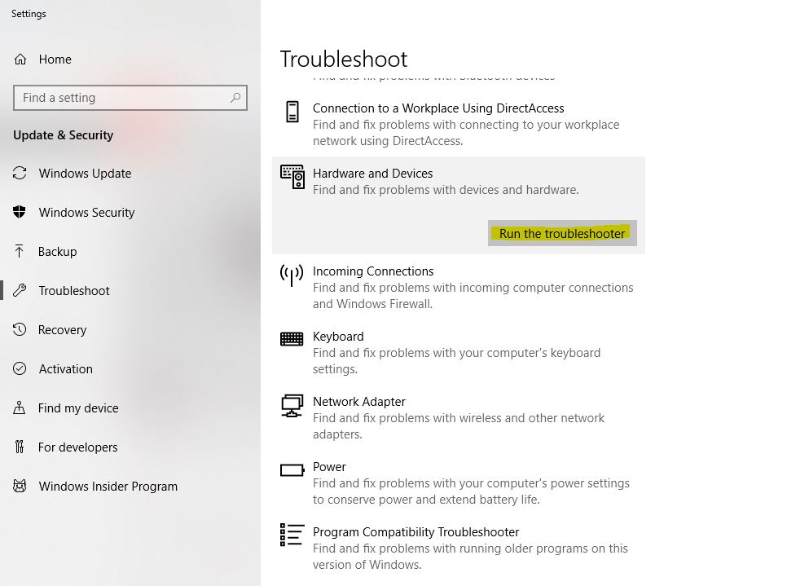Image resolution: width=787 pixels, height=586 pixels.
Task: Click the Windows Update refresh icon
Action: (x=22, y=173)
